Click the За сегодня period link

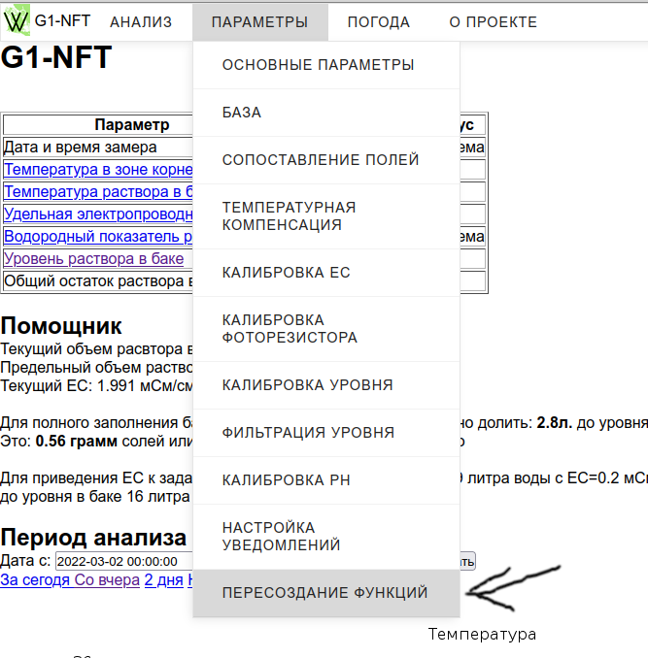pos(35,580)
